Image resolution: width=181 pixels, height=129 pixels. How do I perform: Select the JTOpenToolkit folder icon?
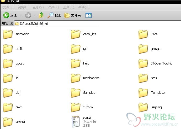143,63
